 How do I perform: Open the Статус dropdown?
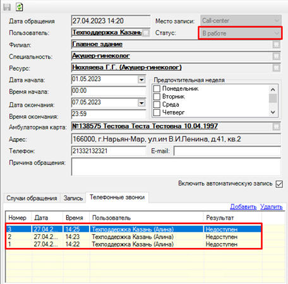(x=240, y=33)
